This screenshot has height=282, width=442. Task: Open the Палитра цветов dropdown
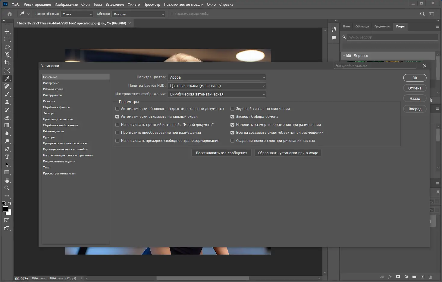217,77
